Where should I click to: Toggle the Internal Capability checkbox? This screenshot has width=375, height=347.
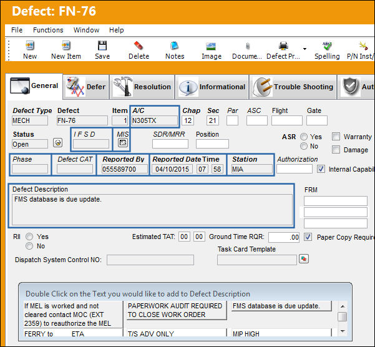tap(321, 169)
